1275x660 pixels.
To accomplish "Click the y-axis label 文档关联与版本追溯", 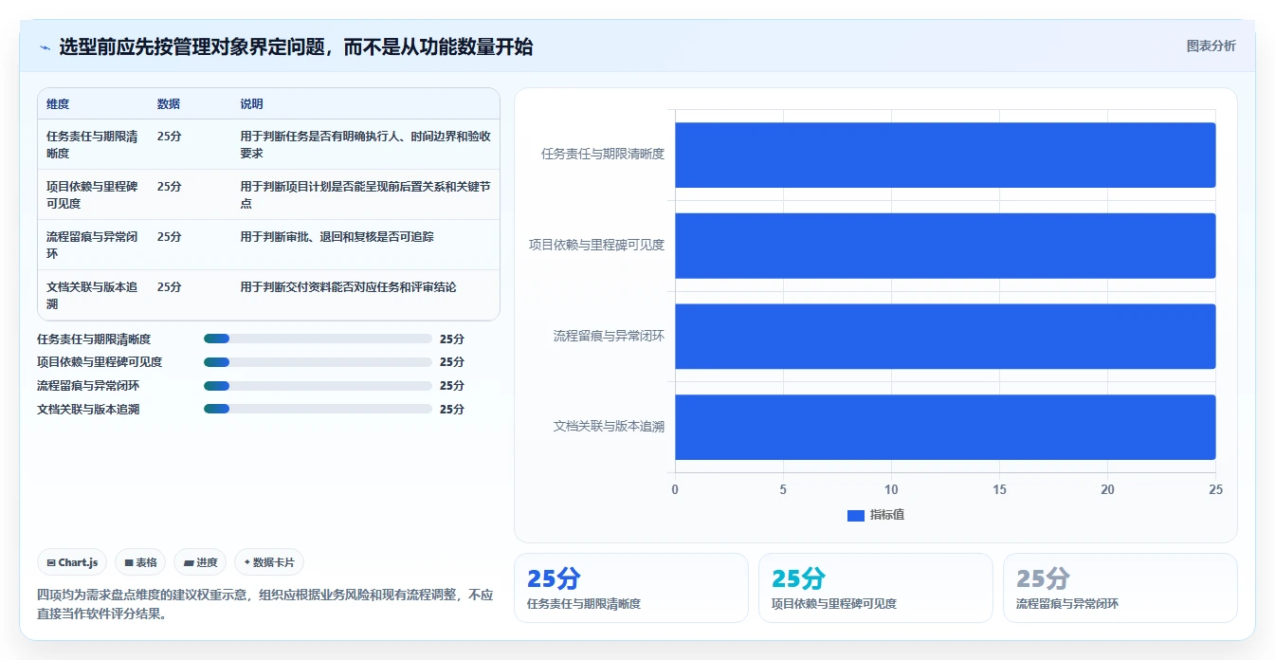I will pos(609,427).
